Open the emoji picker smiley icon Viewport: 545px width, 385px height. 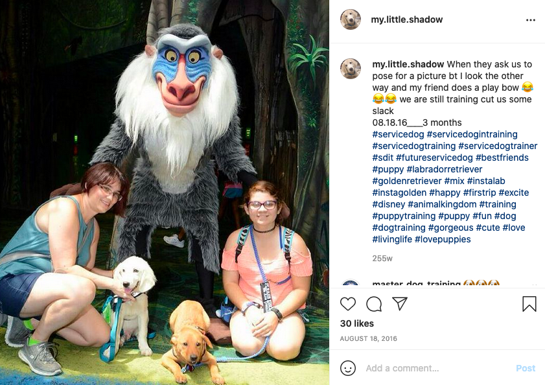coord(348,368)
